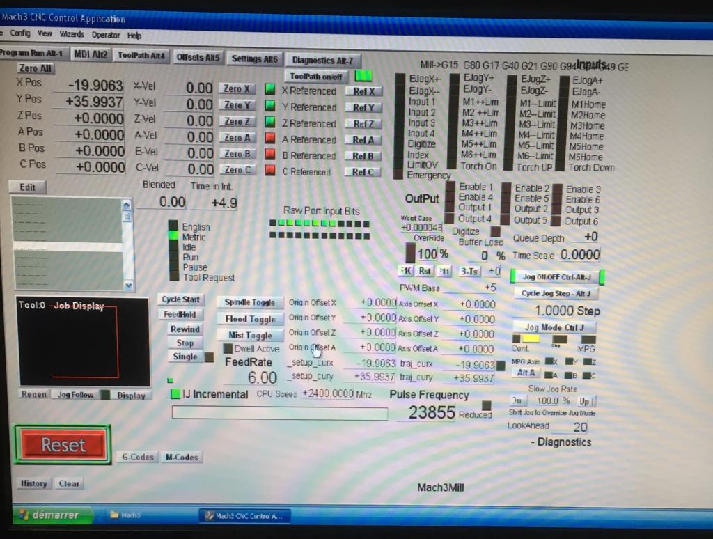Viewport: 713px width, 539px height.
Task: Toggle the Spindle
Action: tap(250, 302)
